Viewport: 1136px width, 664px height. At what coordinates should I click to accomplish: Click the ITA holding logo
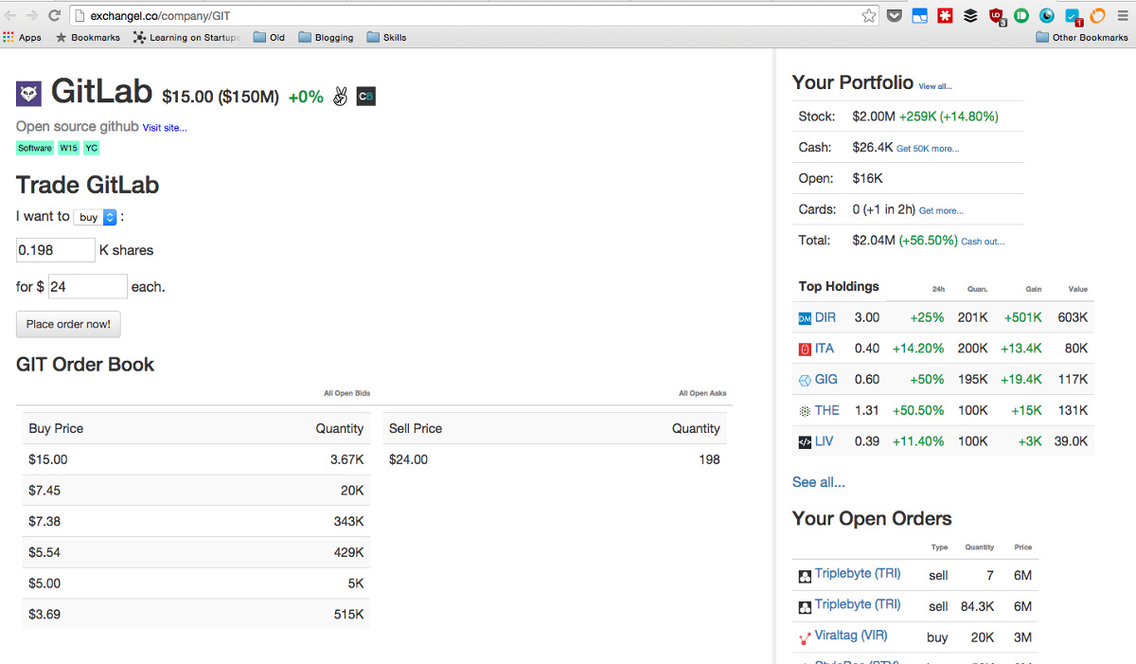[805, 350]
